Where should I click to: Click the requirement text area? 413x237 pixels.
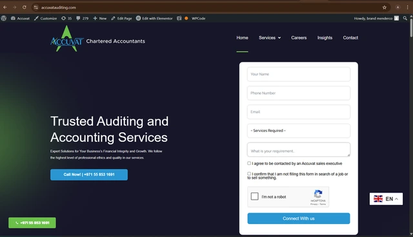(x=299, y=149)
